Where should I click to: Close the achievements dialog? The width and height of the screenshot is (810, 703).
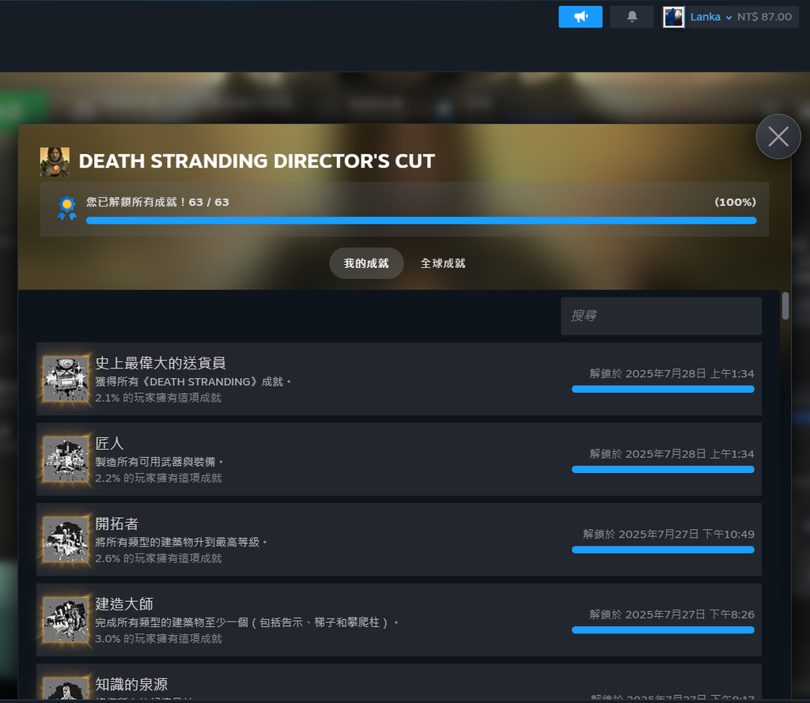[778, 137]
